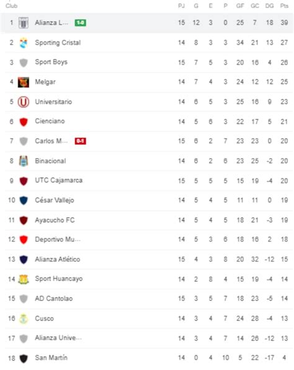Click the Sport Huancayo club crest
Image resolution: width=294 pixels, height=370 pixels.
point(24,279)
